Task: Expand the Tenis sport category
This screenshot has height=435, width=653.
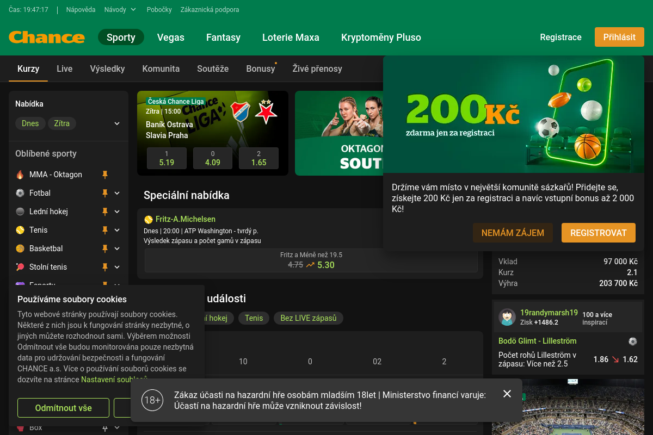Action: click(117, 230)
